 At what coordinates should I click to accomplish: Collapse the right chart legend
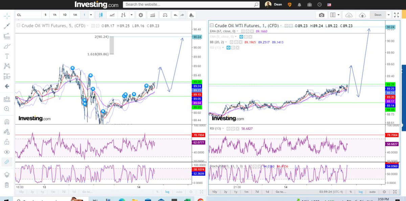pos(212,26)
